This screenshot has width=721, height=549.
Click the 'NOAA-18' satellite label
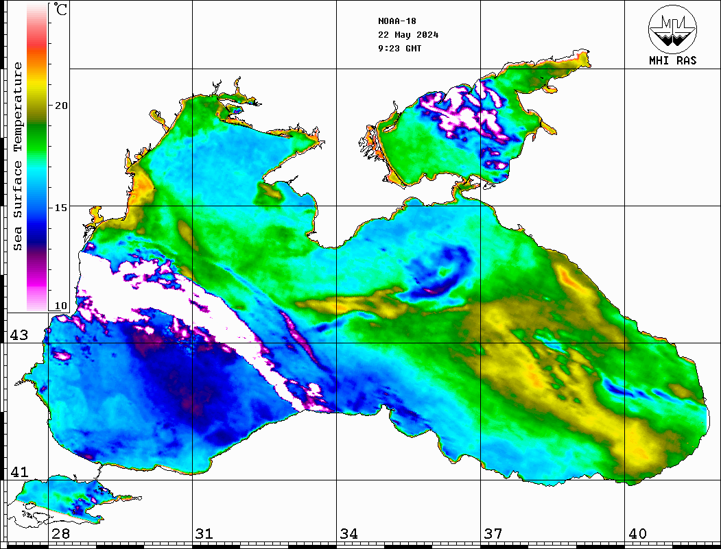coord(397,21)
